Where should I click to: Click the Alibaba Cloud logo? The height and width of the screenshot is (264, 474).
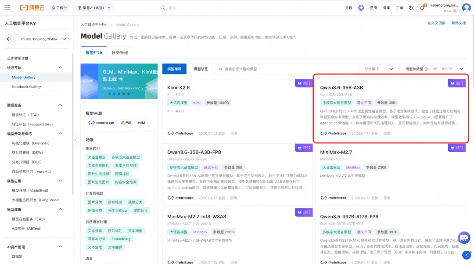pos(32,8)
